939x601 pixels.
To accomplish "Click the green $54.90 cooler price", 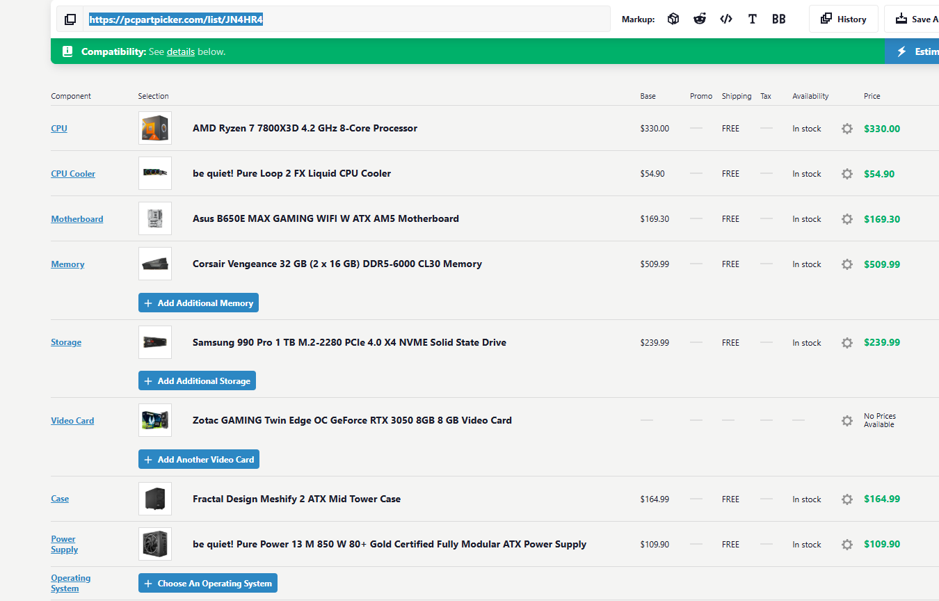I will tap(879, 174).
